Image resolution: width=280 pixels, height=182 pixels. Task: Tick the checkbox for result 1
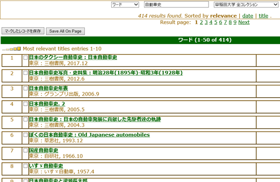(x=25, y=58)
